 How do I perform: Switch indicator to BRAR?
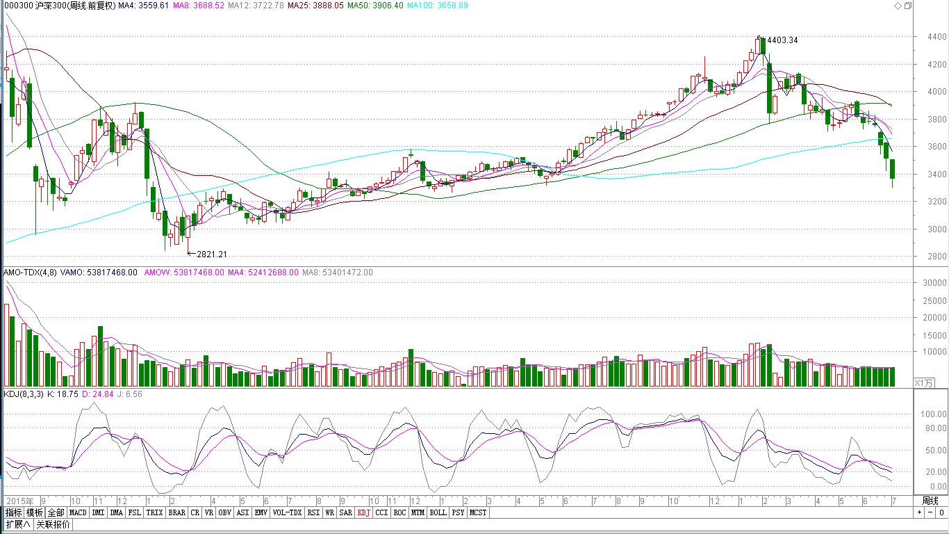tap(177, 512)
